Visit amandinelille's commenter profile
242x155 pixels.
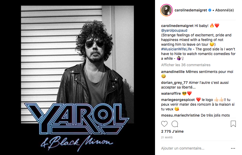173,72
